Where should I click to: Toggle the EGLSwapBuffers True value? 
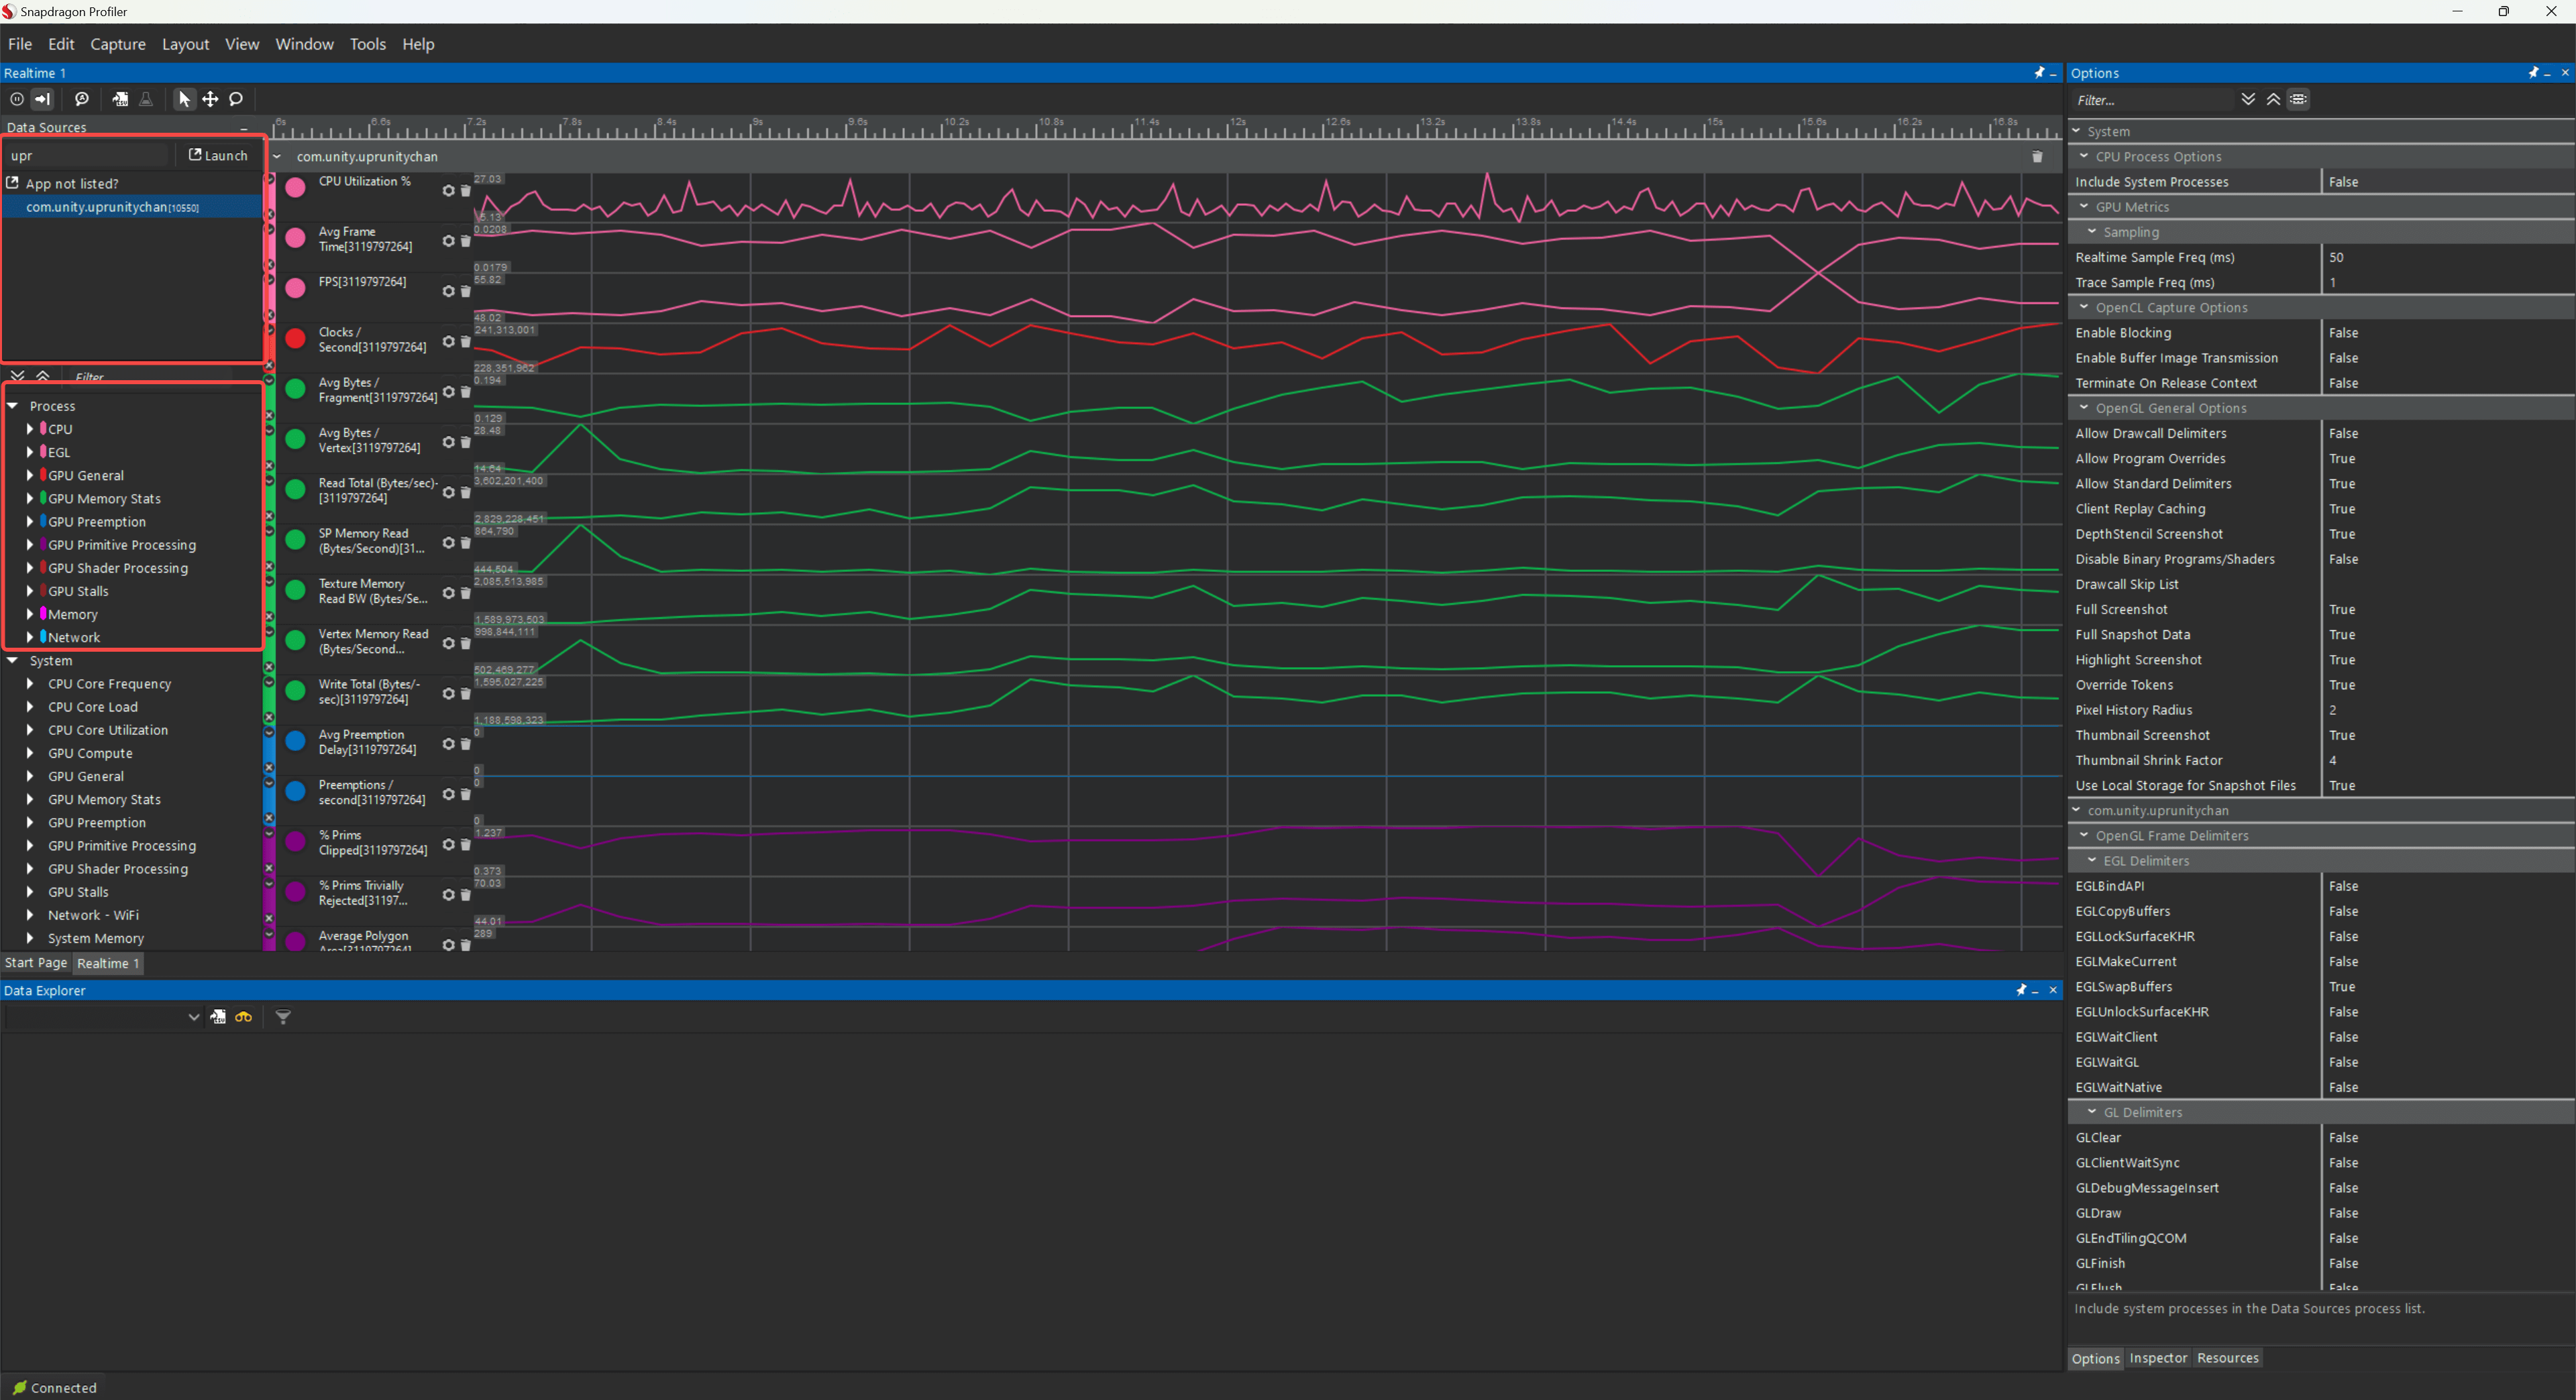pos(2342,986)
